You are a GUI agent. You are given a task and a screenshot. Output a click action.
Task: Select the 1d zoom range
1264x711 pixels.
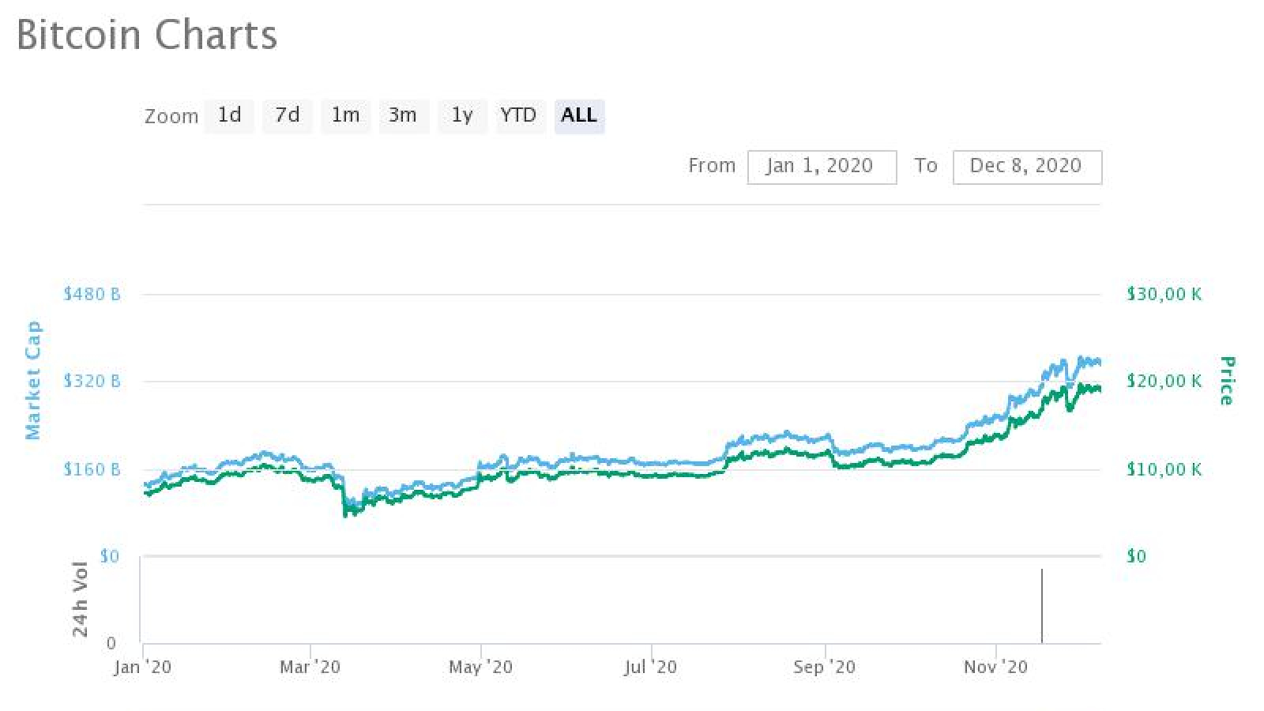click(x=229, y=116)
